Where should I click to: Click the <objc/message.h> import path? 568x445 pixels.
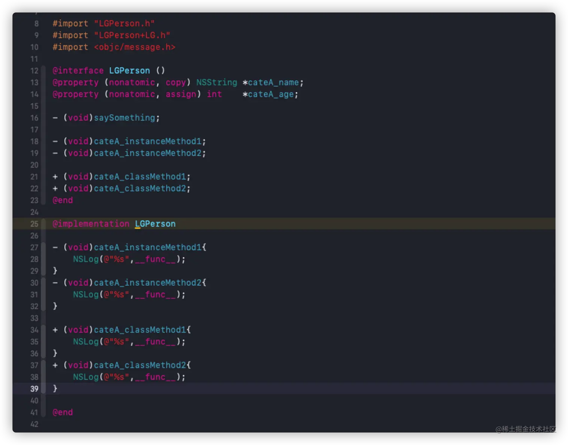134,47
